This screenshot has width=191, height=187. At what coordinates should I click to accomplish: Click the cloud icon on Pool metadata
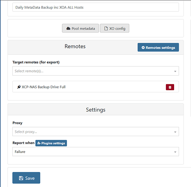pyautogui.click(x=68, y=28)
